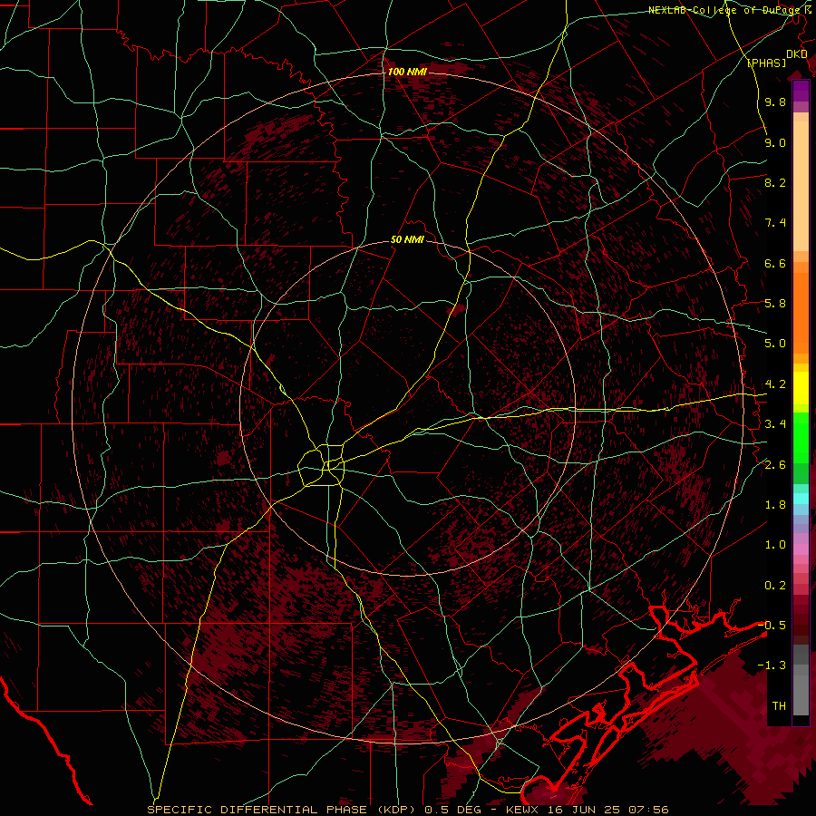The image size is (816, 816).
Task: Select the 3.4 scale label
Action: tap(775, 424)
